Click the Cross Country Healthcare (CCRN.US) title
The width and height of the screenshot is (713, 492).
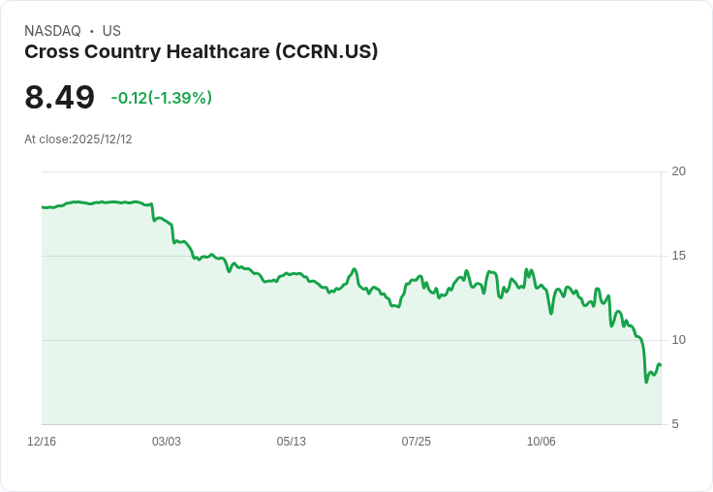pyautogui.click(x=201, y=52)
